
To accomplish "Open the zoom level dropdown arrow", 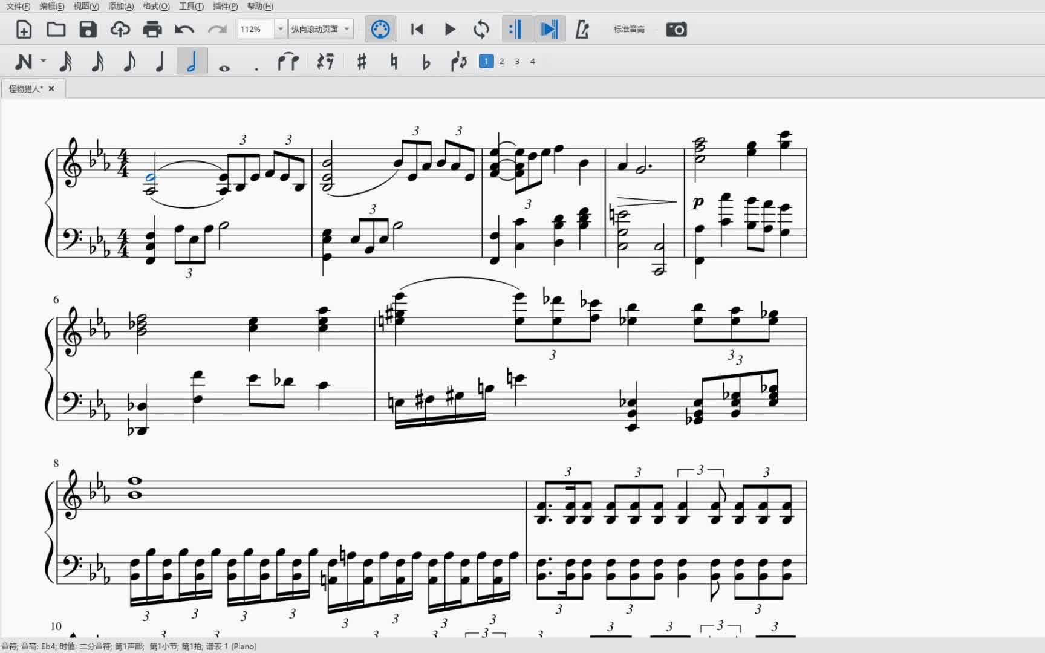I will tap(281, 29).
